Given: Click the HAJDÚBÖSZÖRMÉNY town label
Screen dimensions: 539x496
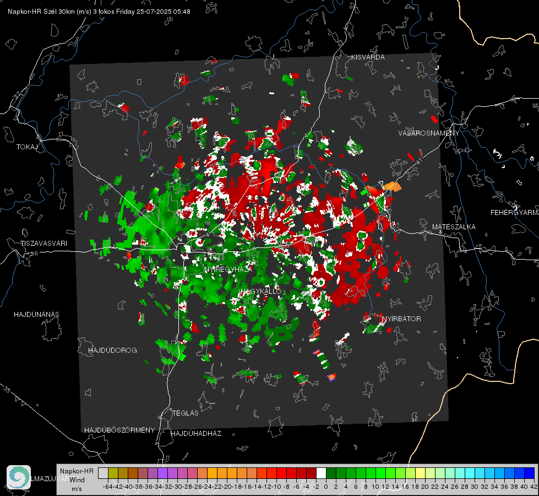Looking at the screenshot, I should (119, 430).
